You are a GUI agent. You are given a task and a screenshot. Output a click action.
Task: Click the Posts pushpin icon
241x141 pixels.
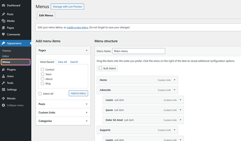click(3, 14)
